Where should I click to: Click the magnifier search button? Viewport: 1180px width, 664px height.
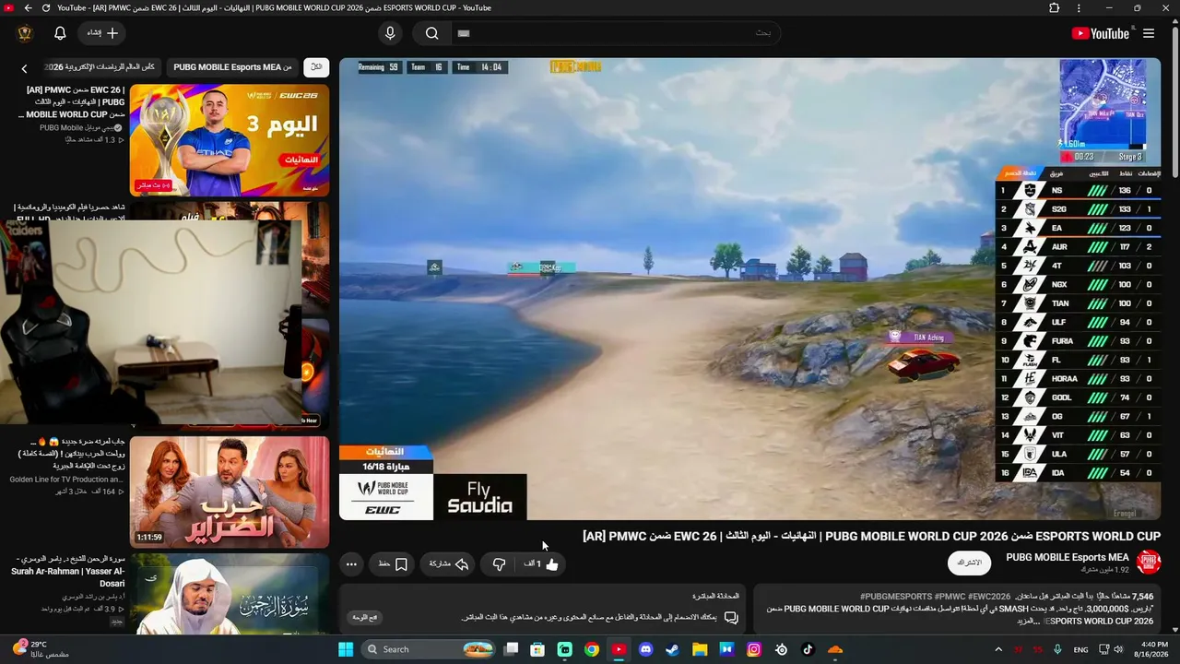tap(431, 33)
